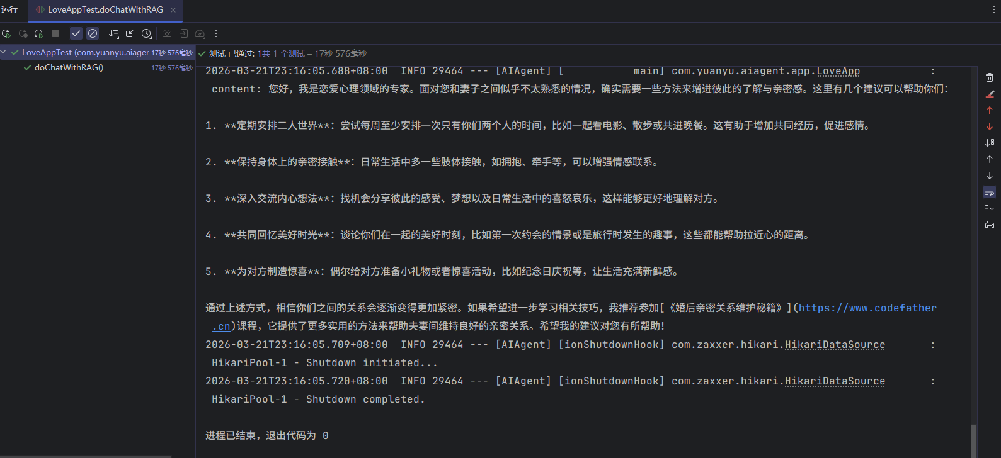Click suggestion line 5. **为对方制造惊喜**
This screenshot has height=458, width=1001.
coord(443,271)
